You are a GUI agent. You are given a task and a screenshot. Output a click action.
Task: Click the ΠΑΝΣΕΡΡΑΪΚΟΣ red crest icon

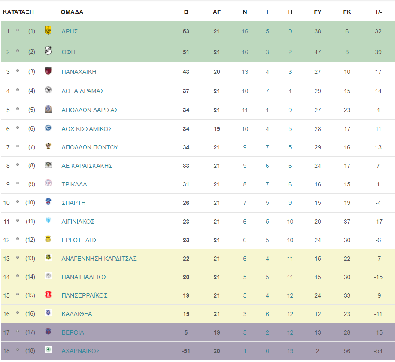48,294
